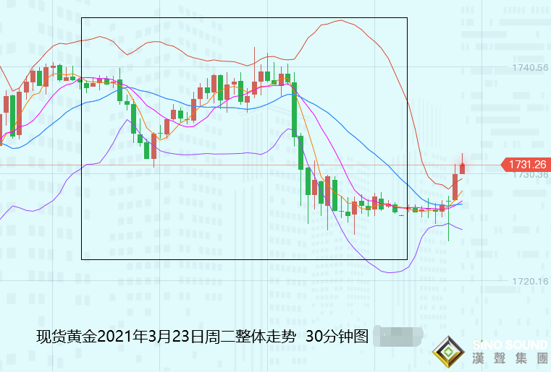551x372 pixels.
Task: Click the top-left corner of the black rectangle
Action: (82, 18)
